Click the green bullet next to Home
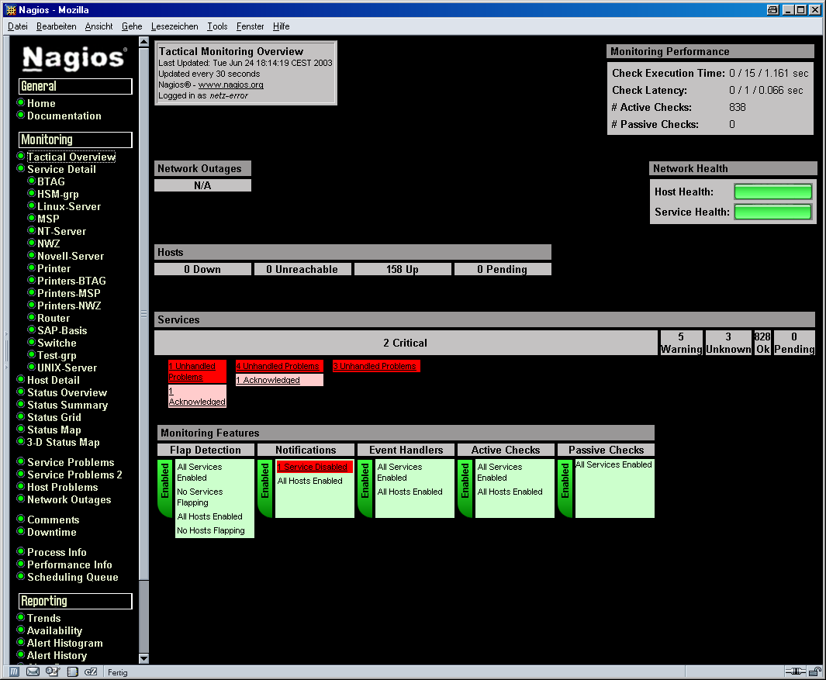826x680 pixels. point(21,102)
